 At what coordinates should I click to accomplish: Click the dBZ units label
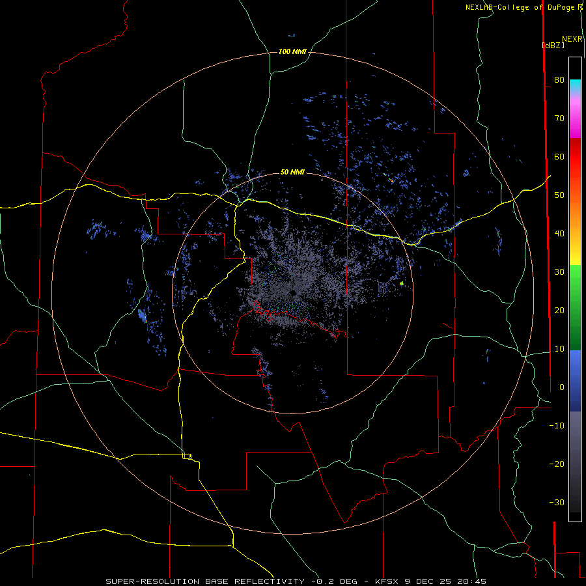click(553, 46)
